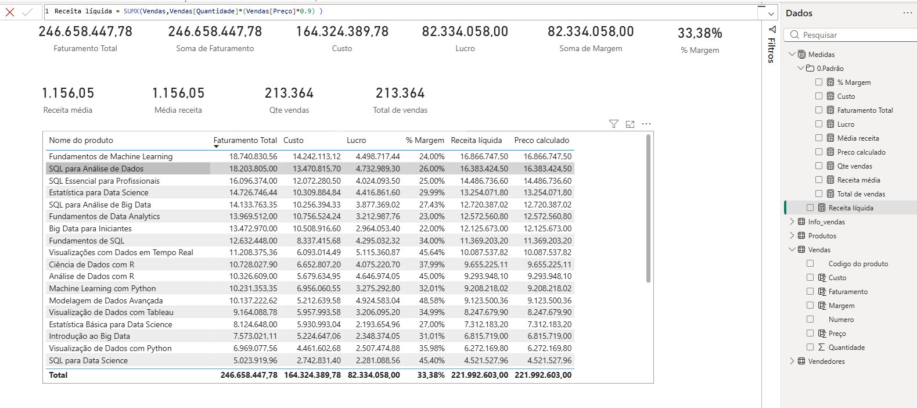Expand the Produtos table
This screenshot has width=917, height=408.
tap(792, 235)
